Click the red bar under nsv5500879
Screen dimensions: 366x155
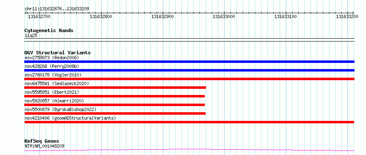click(115, 113)
